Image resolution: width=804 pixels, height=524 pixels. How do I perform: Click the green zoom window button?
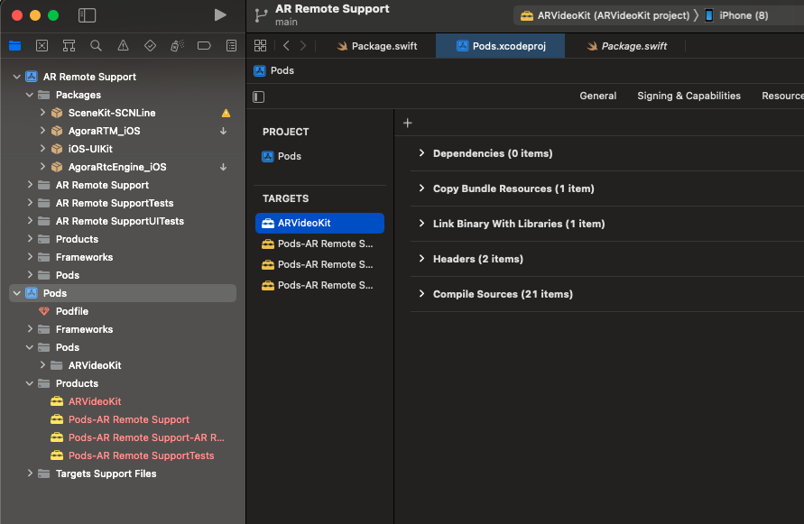coord(53,15)
